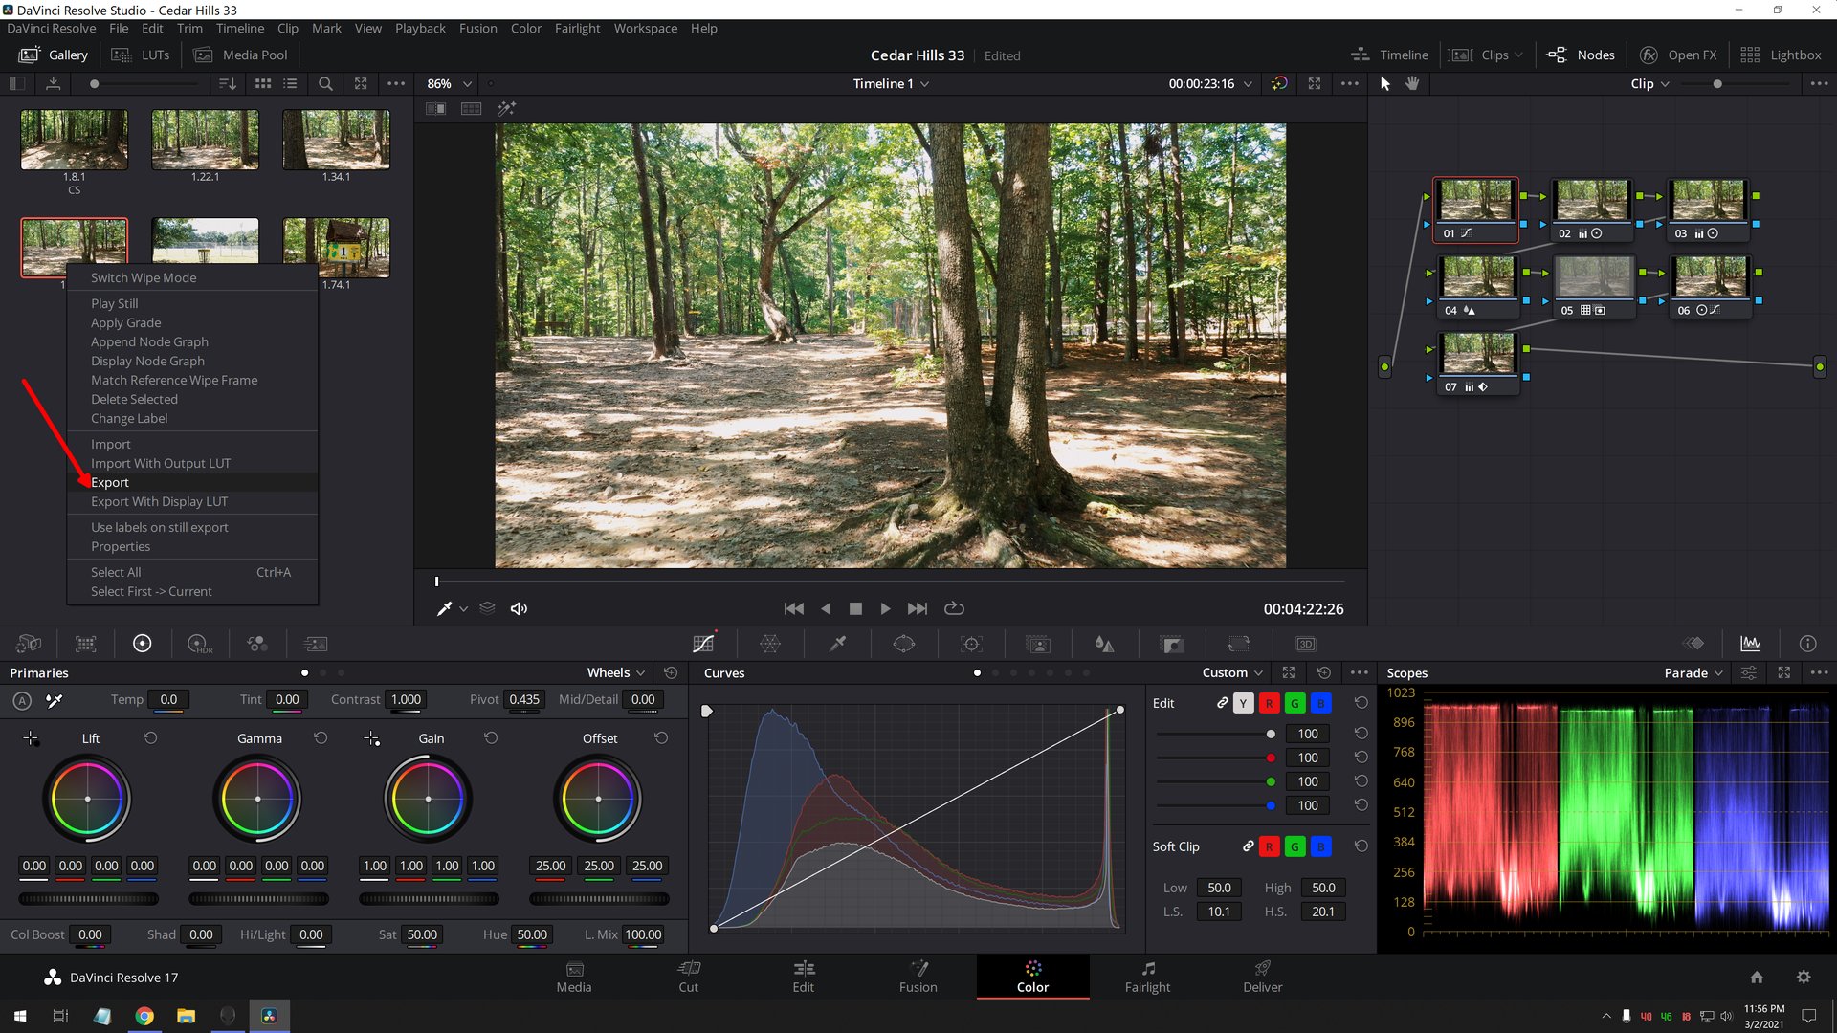1837x1033 pixels.
Task: Toggle the Timeline panel button
Action: click(1389, 55)
